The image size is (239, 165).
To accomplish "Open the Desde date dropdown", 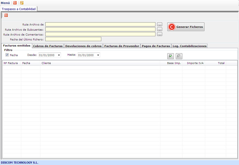I will coord(59,55).
